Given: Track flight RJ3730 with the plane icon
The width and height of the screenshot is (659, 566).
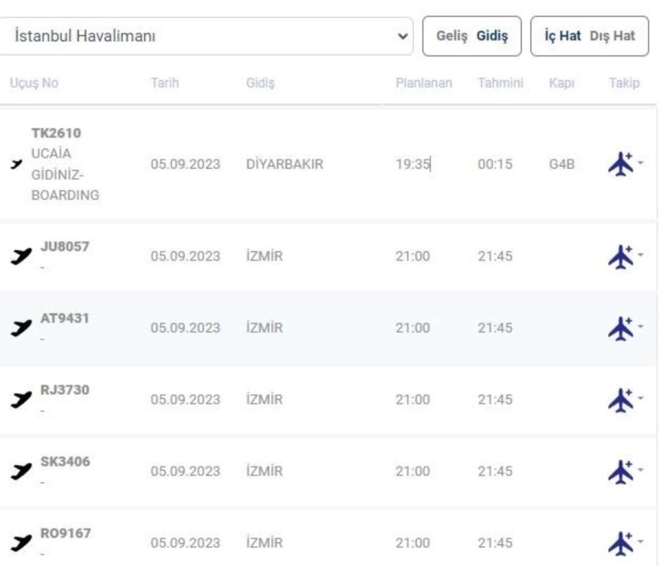Looking at the screenshot, I should pyautogui.click(x=621, y=399).
